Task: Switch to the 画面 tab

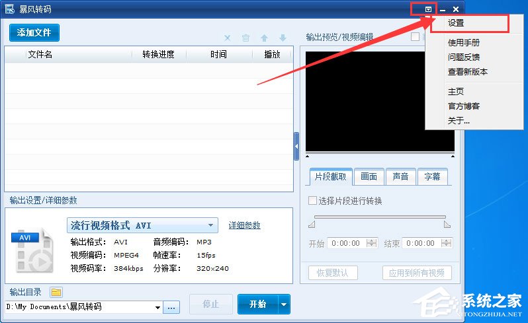Action: click(x=369, y=176)
